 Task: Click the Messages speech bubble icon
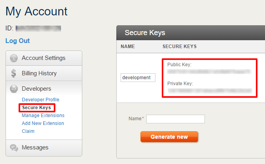point(14,147)
